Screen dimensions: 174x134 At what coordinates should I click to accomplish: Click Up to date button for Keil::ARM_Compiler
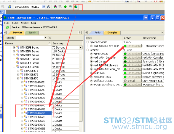click(x=132, y=57)
